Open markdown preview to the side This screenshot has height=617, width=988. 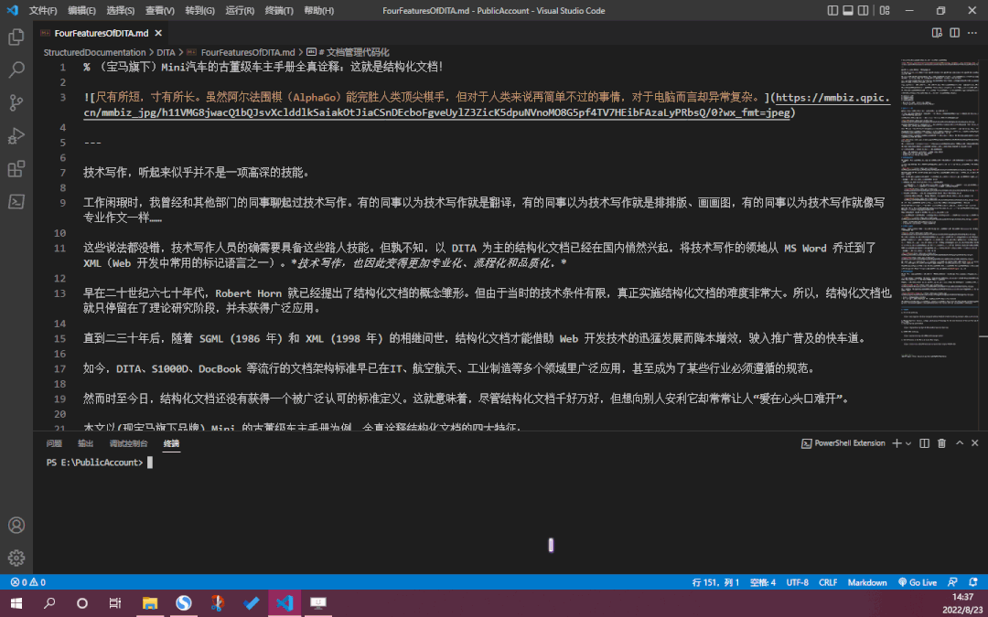click(937, 33)
